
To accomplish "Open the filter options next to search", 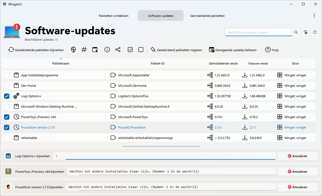I will coord(305,32).
